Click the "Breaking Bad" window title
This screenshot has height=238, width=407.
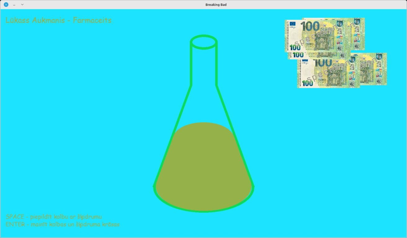216,5
